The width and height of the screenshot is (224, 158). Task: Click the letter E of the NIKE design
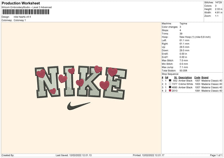point(115,83)
